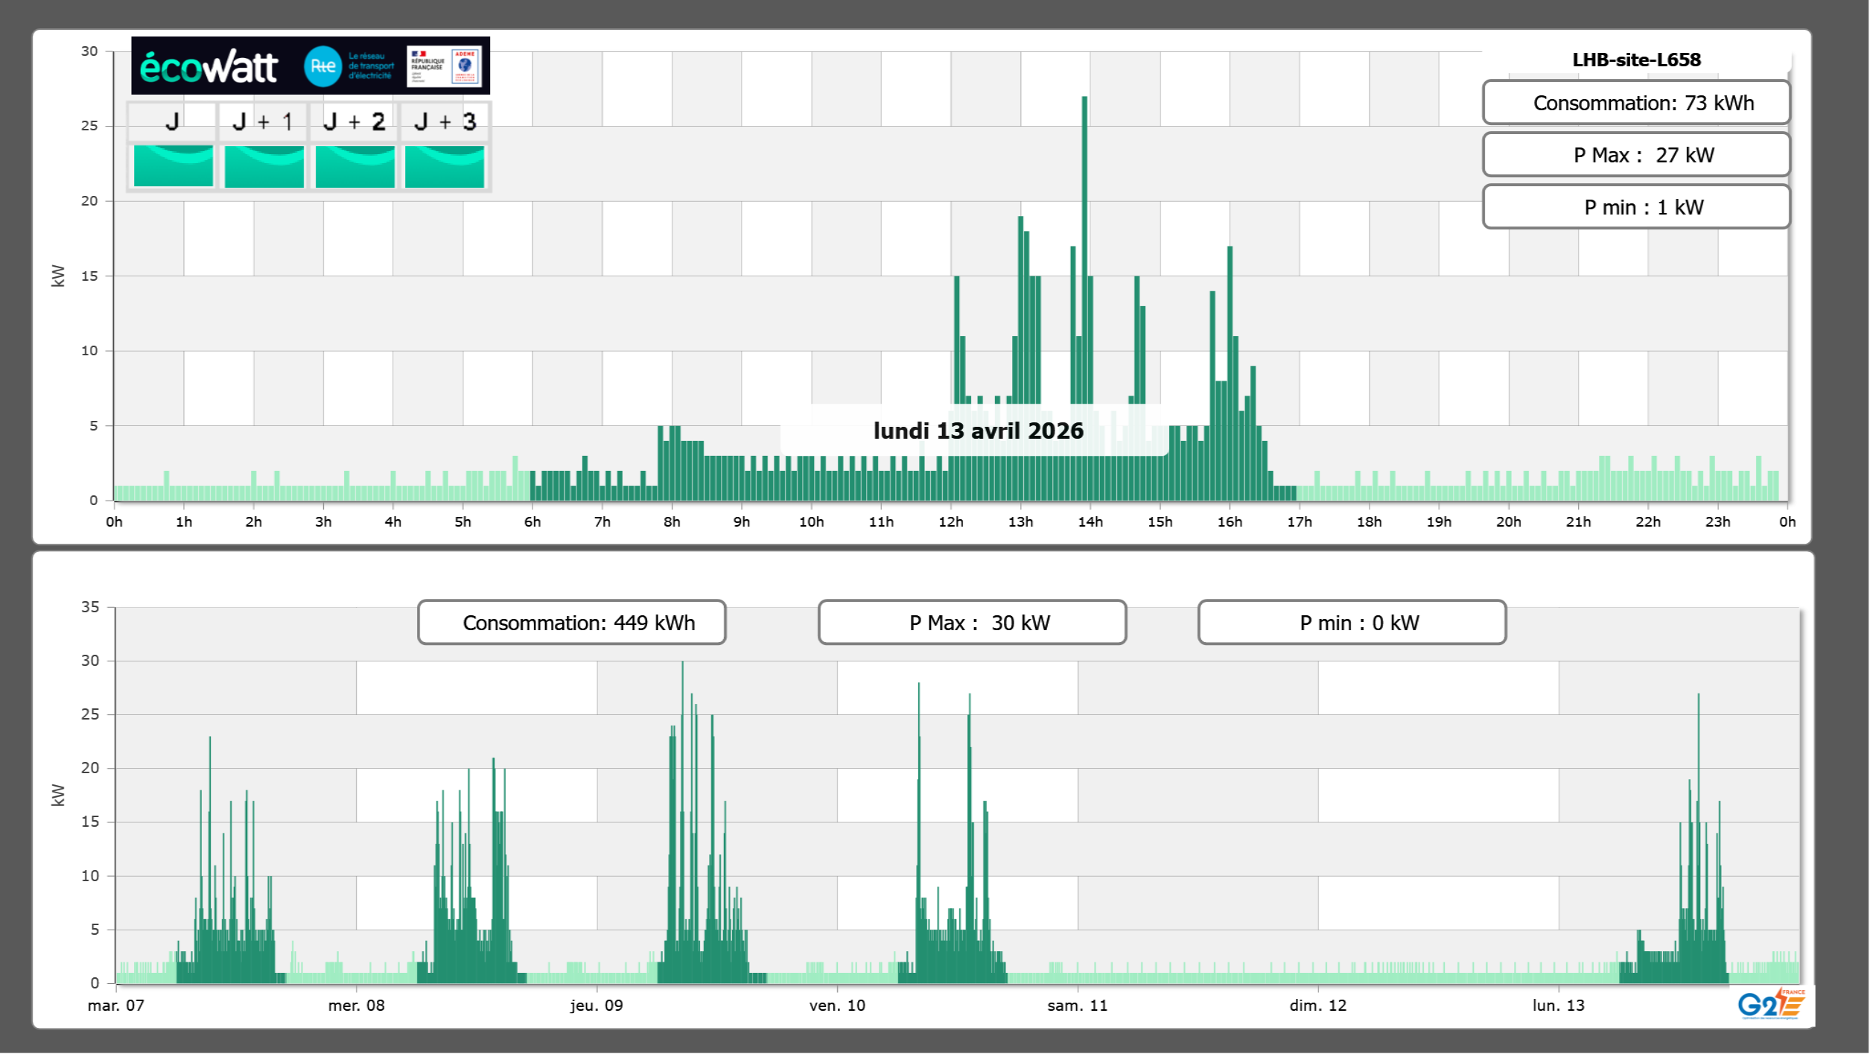
Task: Click the Rte round logo
Action: tap(322, 66)
